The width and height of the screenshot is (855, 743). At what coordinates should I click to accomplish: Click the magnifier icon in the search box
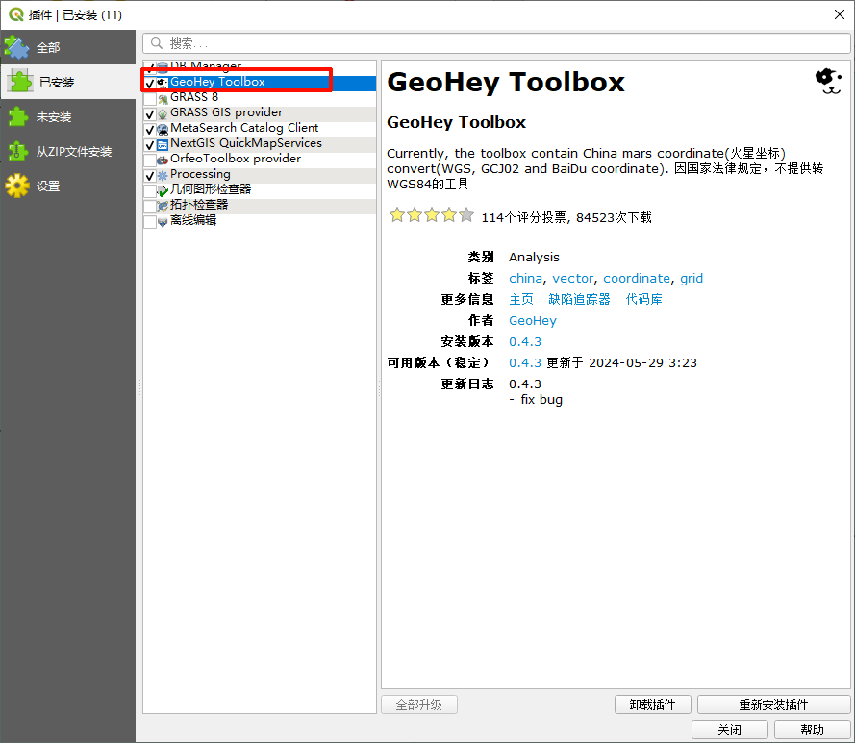pos(157,43)
